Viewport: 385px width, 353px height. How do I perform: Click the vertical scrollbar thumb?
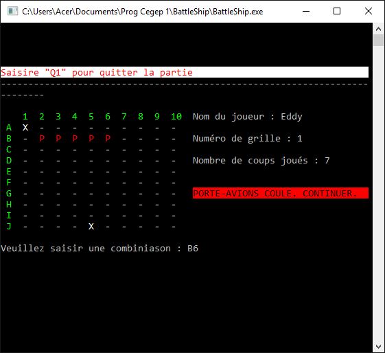pyautogui.click(x=378, y=40)
